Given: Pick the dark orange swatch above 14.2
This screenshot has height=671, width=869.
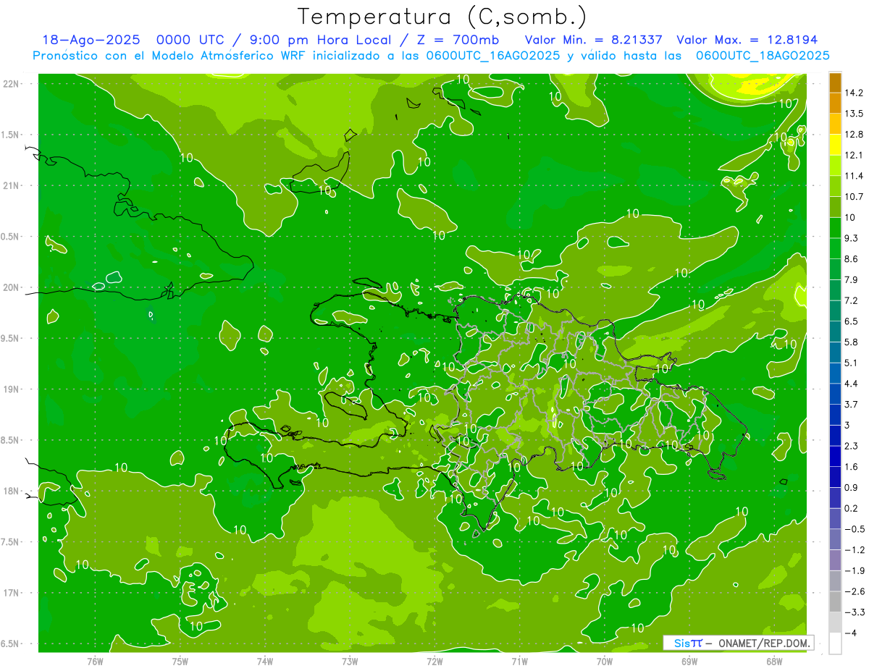Looking at the screenshot, I should [x=835, y=83].
